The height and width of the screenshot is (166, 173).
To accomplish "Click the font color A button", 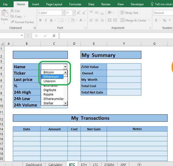I will (x=81, y=20).
